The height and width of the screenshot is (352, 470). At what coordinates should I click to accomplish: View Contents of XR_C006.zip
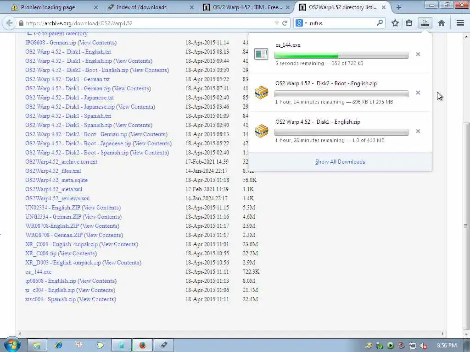click(77, 253)
